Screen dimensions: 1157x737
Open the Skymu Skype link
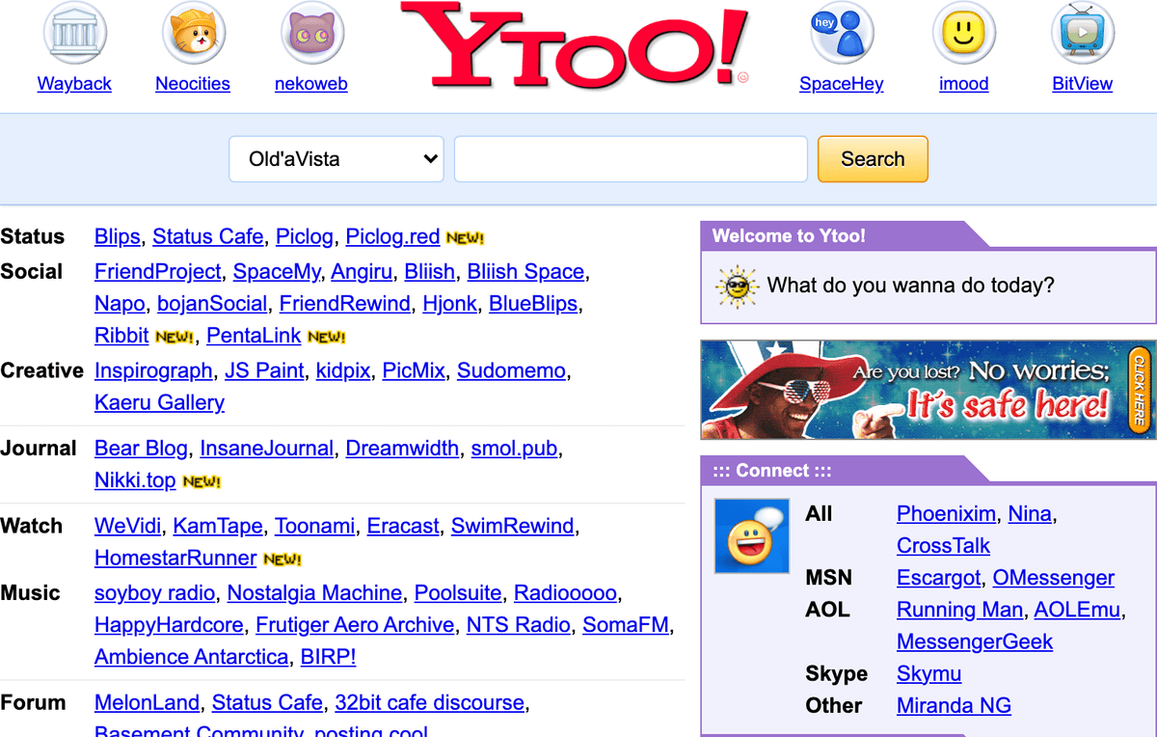pyautogui.click(x=928, y=673)
